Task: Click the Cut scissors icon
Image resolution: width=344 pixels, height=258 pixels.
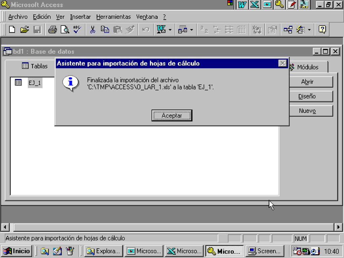Action: [x=93, y=30]
